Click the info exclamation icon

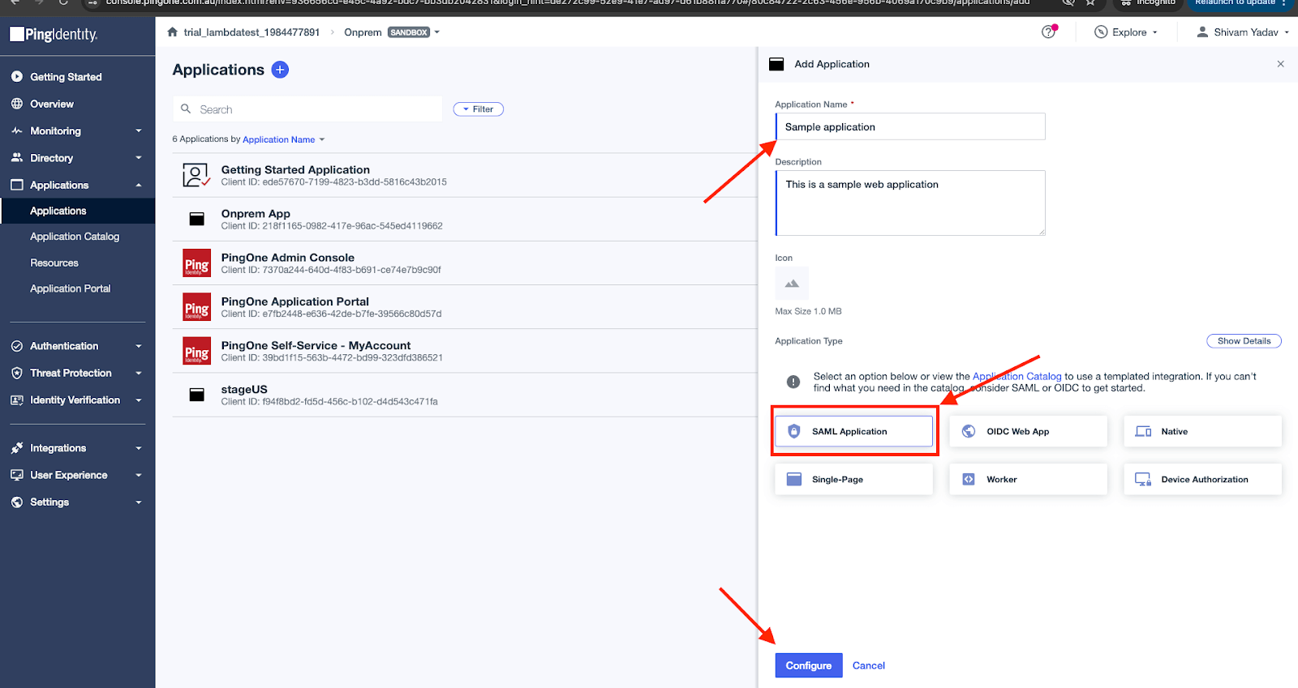793,382
